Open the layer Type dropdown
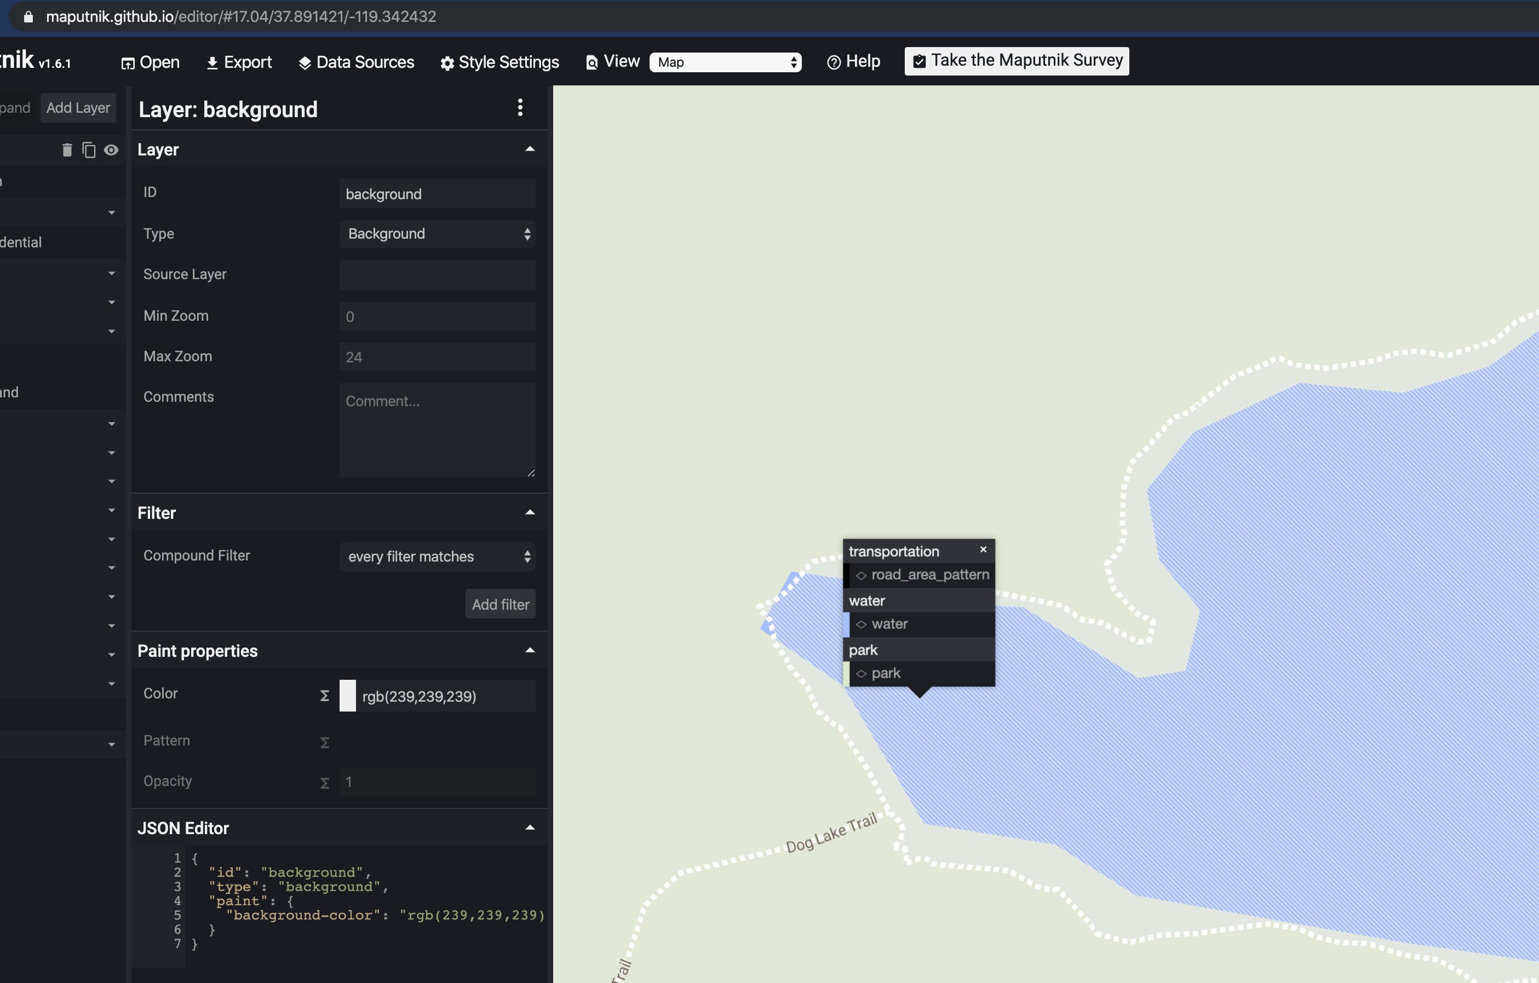The height and width of the screenshot is (983, 1539). (437, 234)
